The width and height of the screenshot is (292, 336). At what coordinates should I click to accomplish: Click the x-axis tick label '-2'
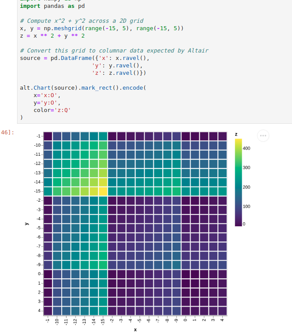click(x=112, y=321)
